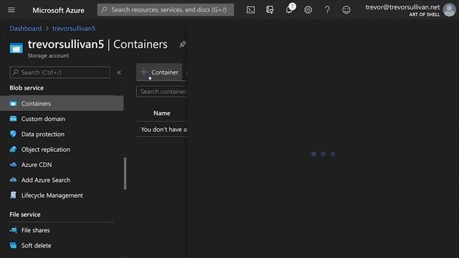
Task: Open trevorsullivan5 breadcrumb link
Action: (74, 29)
